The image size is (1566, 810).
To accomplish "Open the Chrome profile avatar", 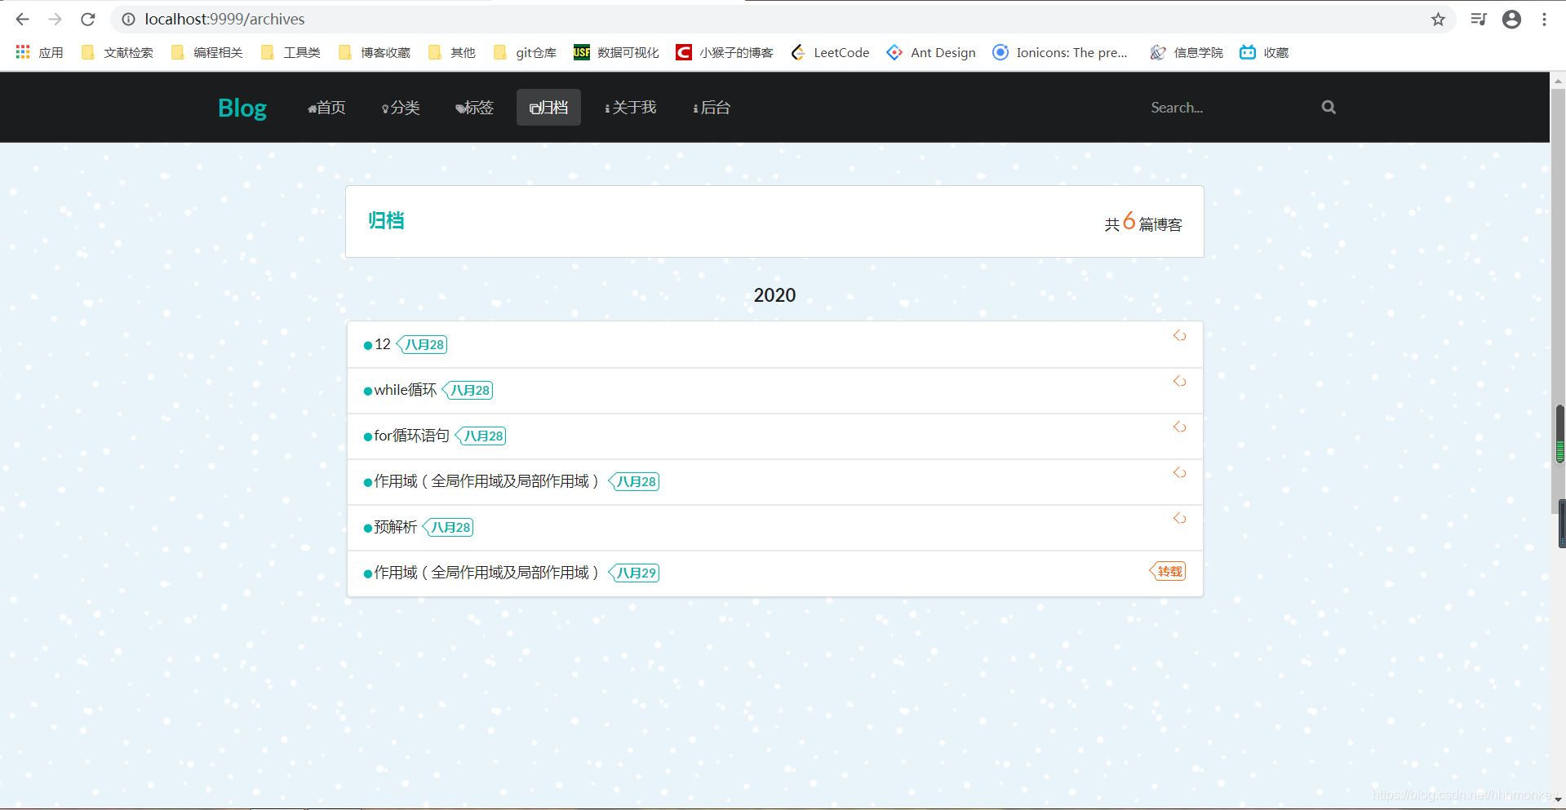I will pyautogui.click(x=1511, y=19).
